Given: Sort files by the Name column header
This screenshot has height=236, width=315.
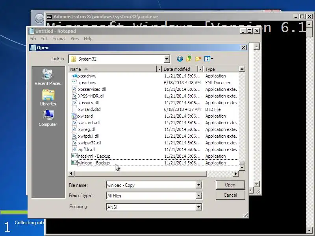Looking at the screenshot, I should click(x=112, y=69).
